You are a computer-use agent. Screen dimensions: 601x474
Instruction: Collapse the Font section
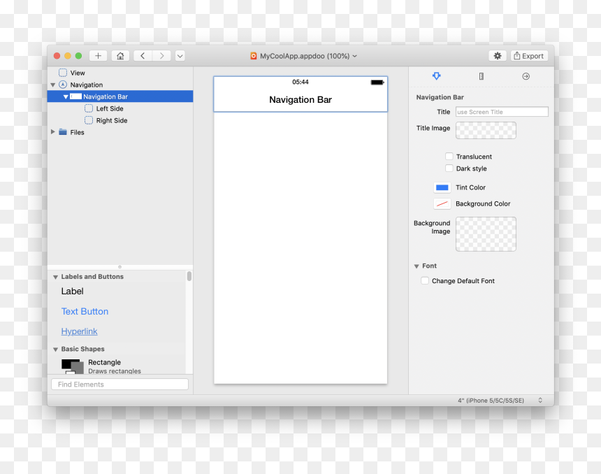click(417, 266)
